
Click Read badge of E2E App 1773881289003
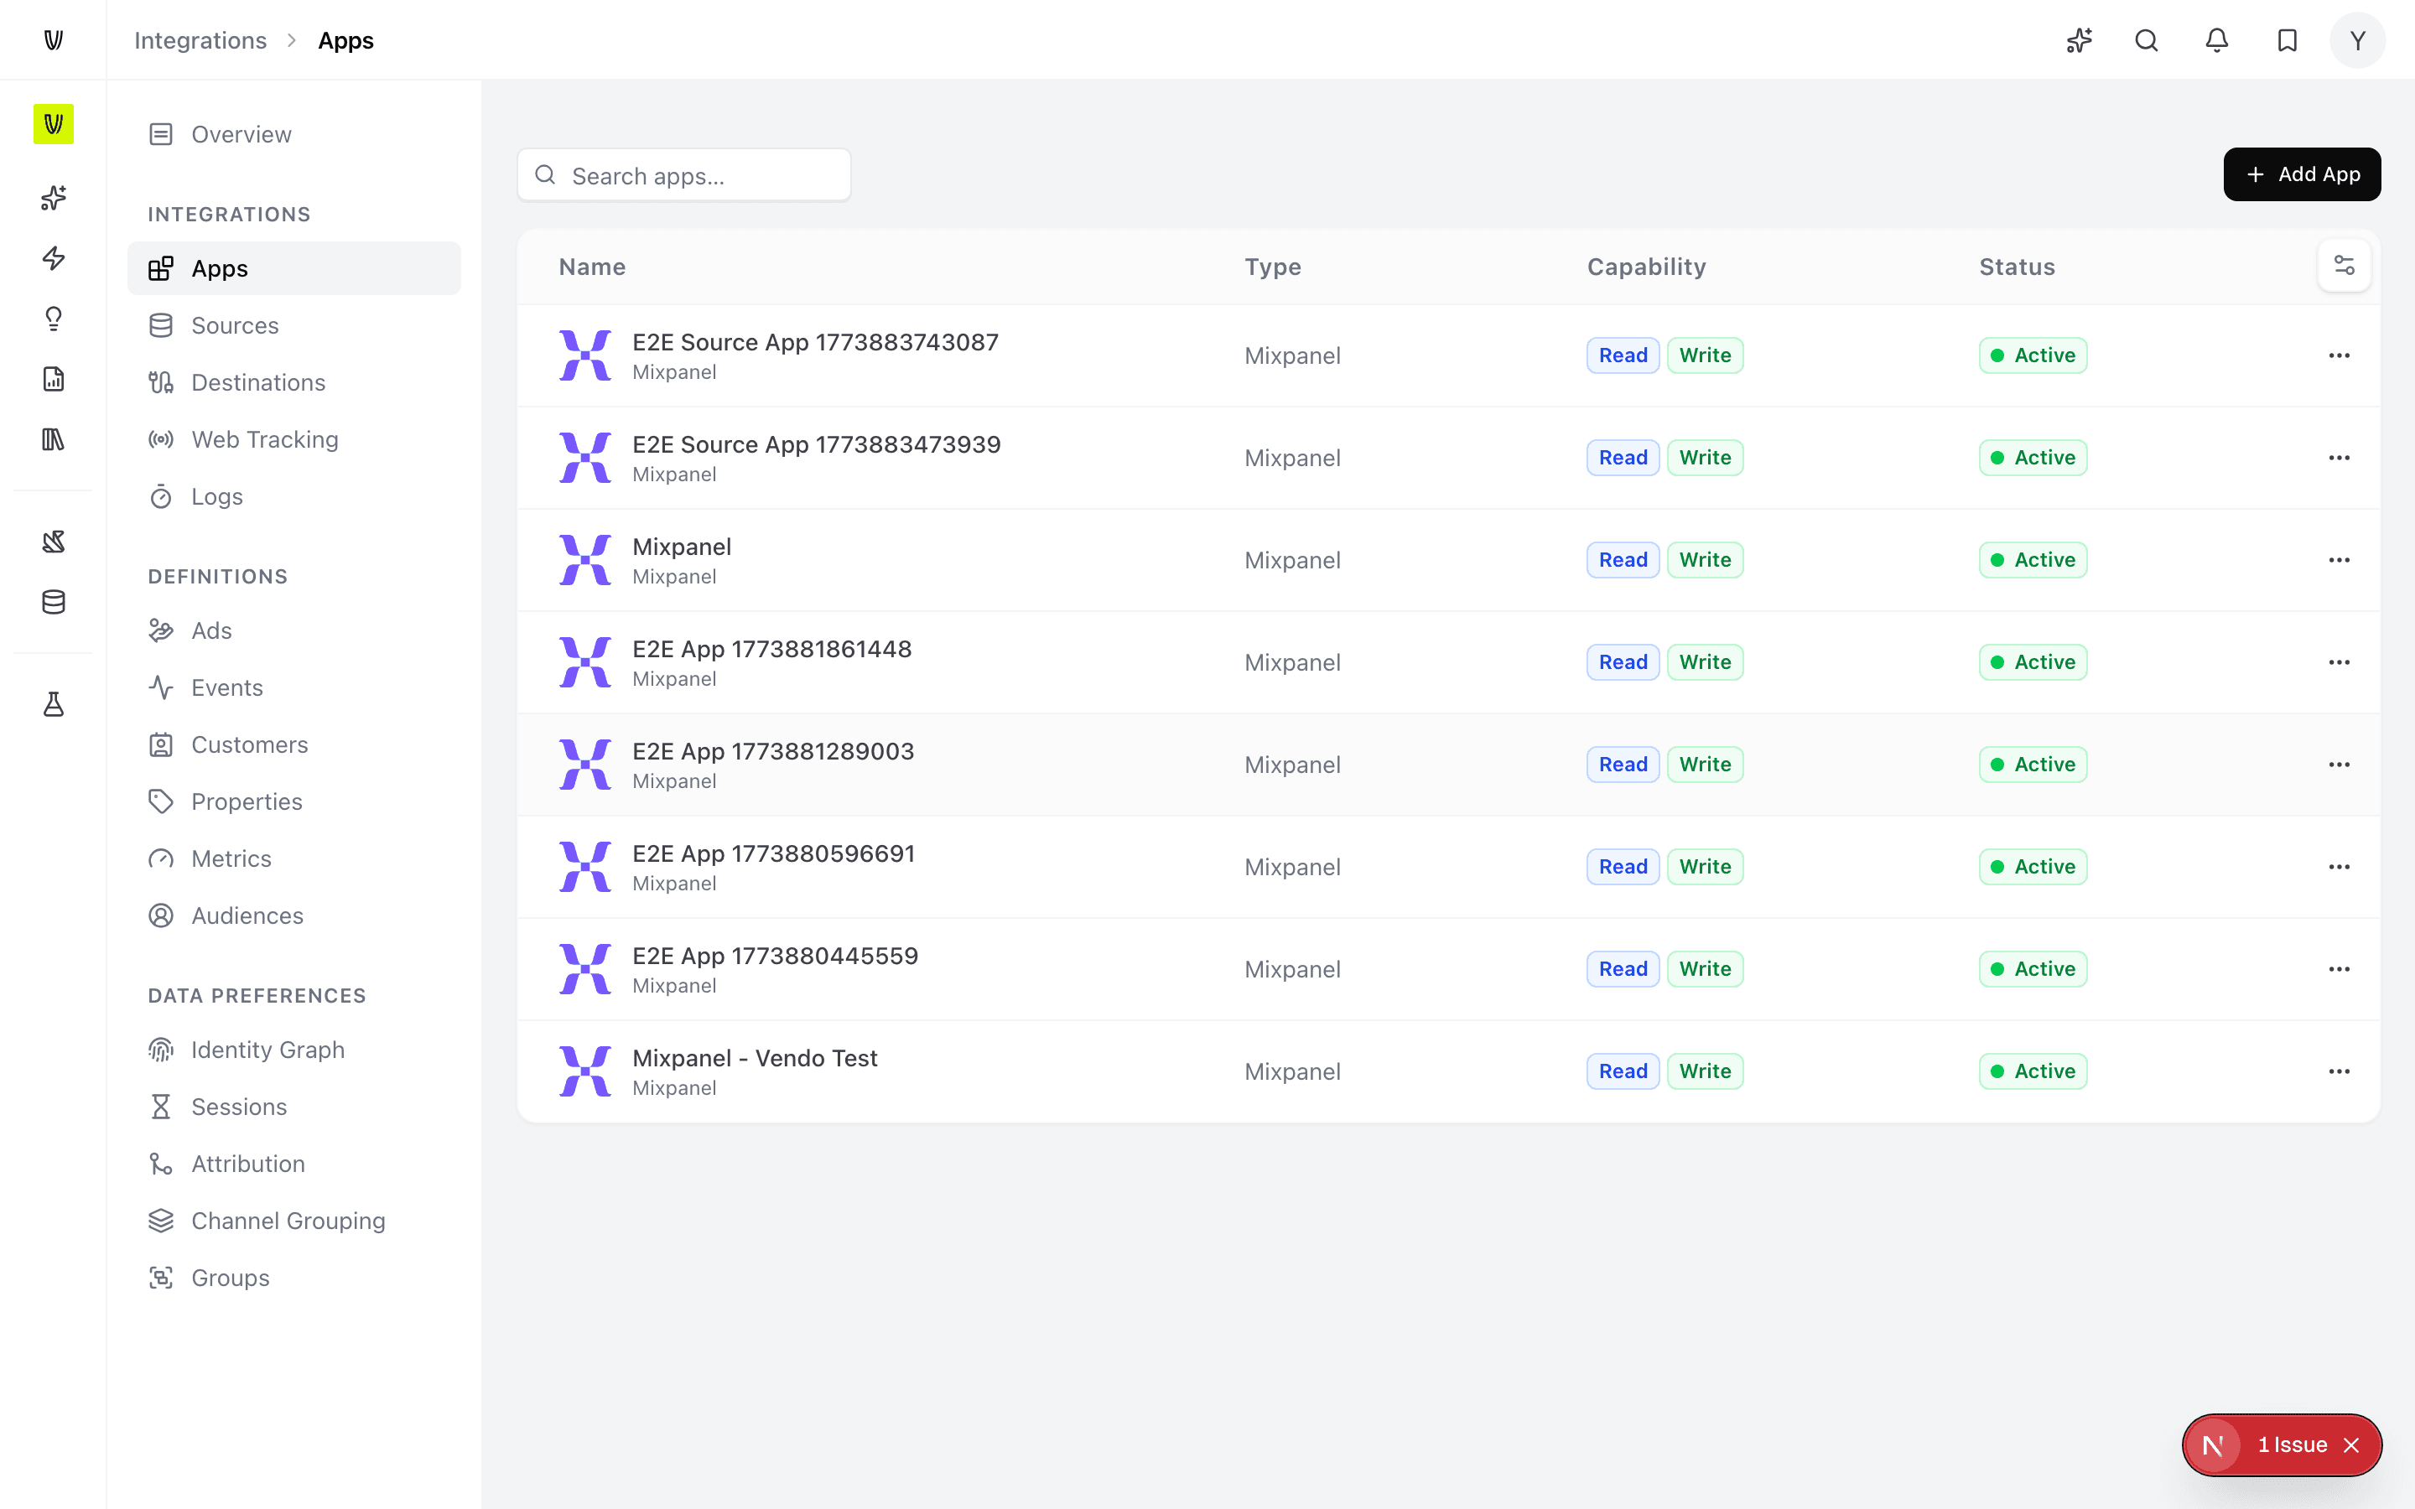click(x=1623, y=765)
